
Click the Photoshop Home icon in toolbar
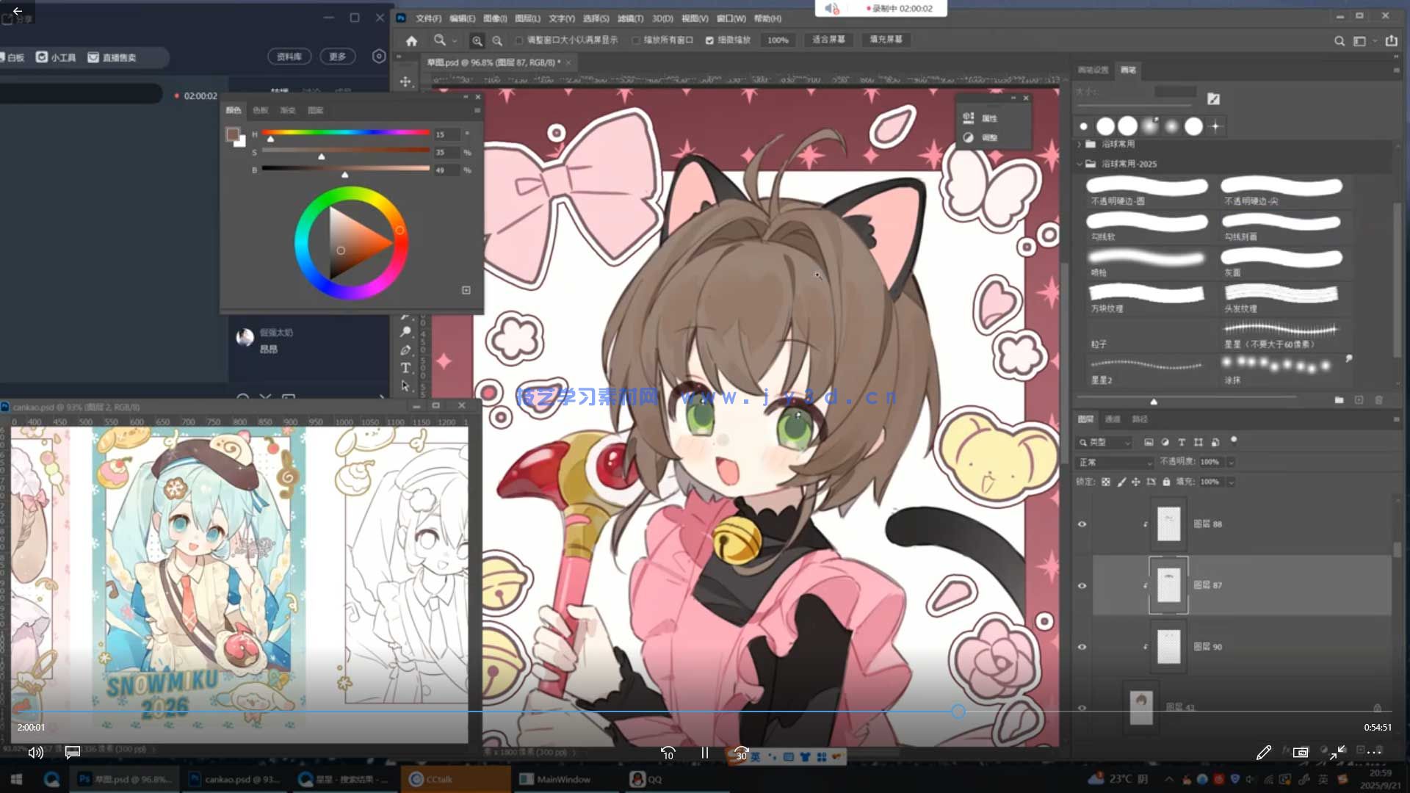tap(411, 41)
